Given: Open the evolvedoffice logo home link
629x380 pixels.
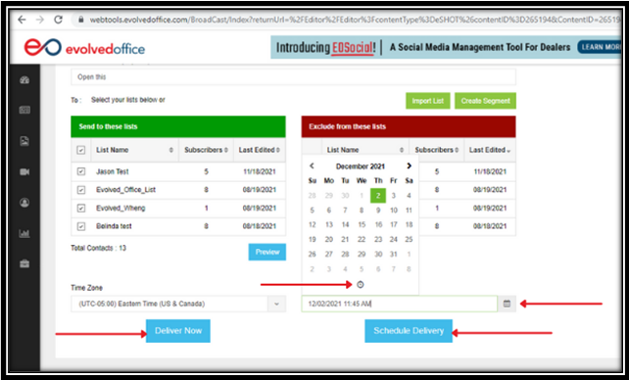Looking at the screenshot, I should click(x=84, y=48).
